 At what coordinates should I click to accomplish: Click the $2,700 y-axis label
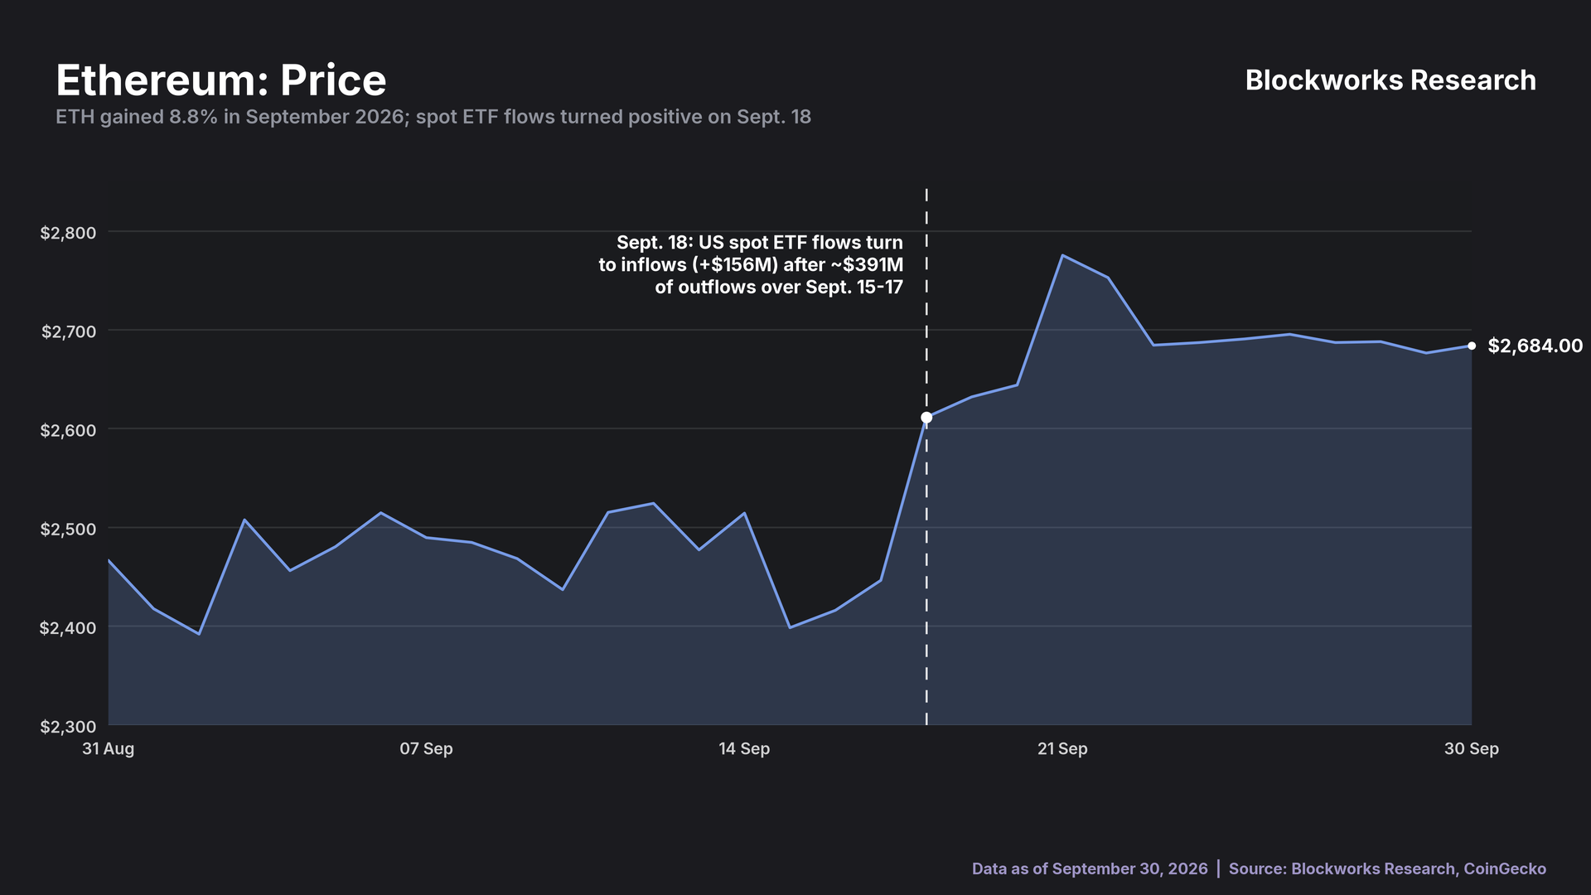69,331
